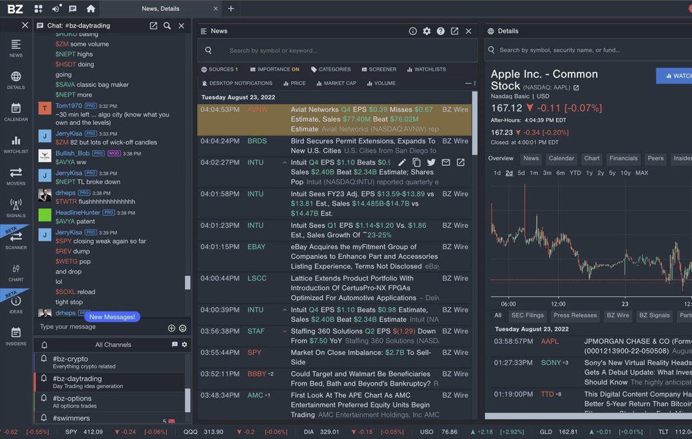Click the chat message input
Screen dimensions: 692x439
pos(102,327)
